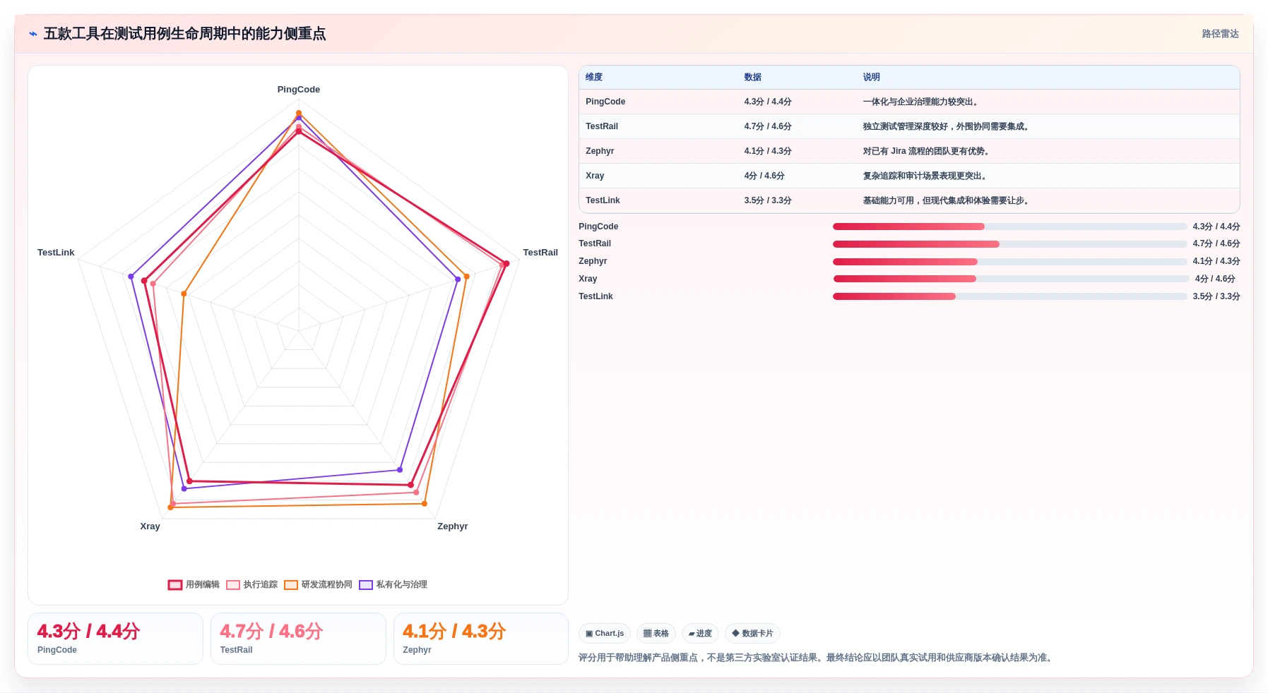Open the Zephyr score card
Viewport: 1268px width, 693px height.
[481, 639]
